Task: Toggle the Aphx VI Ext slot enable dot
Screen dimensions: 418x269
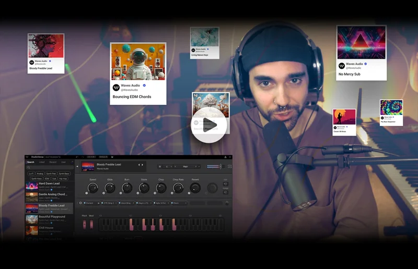Action: (x=154, y=203)
